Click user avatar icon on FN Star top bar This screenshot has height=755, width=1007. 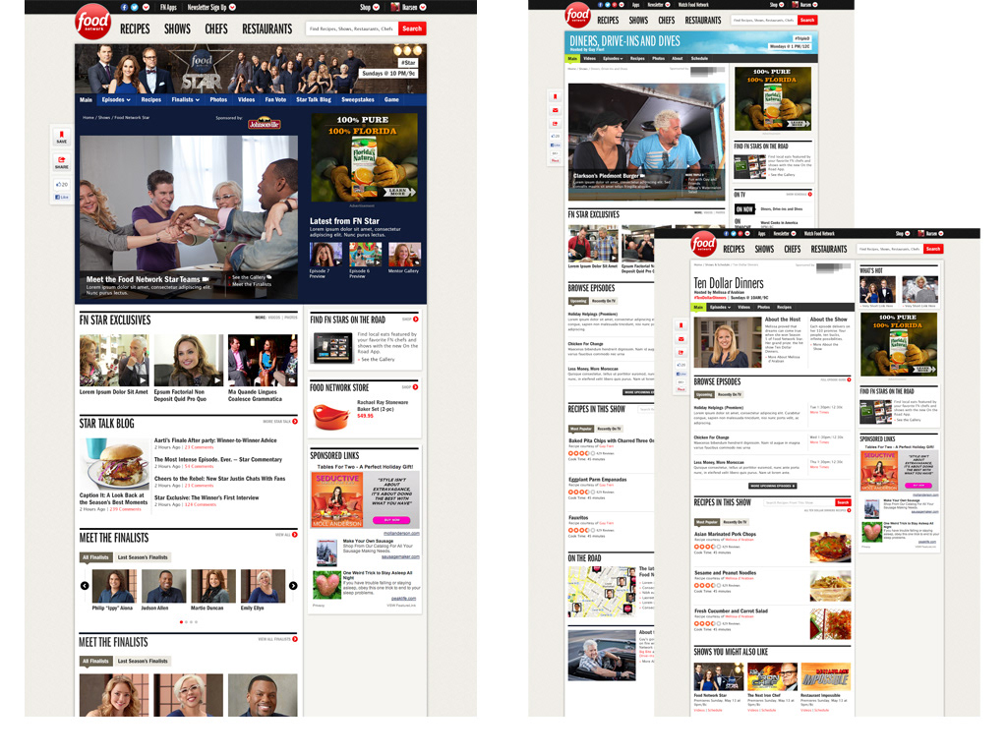coord(395,7)
